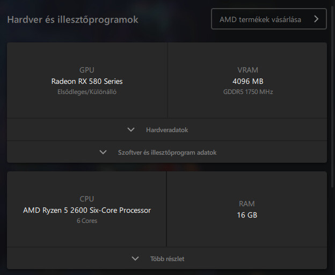Expand Szoftver és illesztőprogram adatok row
The height and width of the screenshot is (275, 335).
click(166, 153)
